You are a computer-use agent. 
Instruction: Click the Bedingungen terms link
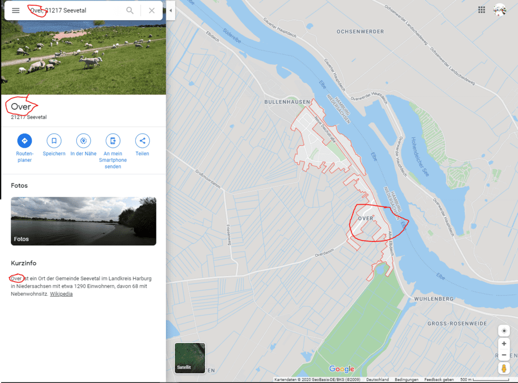[406, 380]
